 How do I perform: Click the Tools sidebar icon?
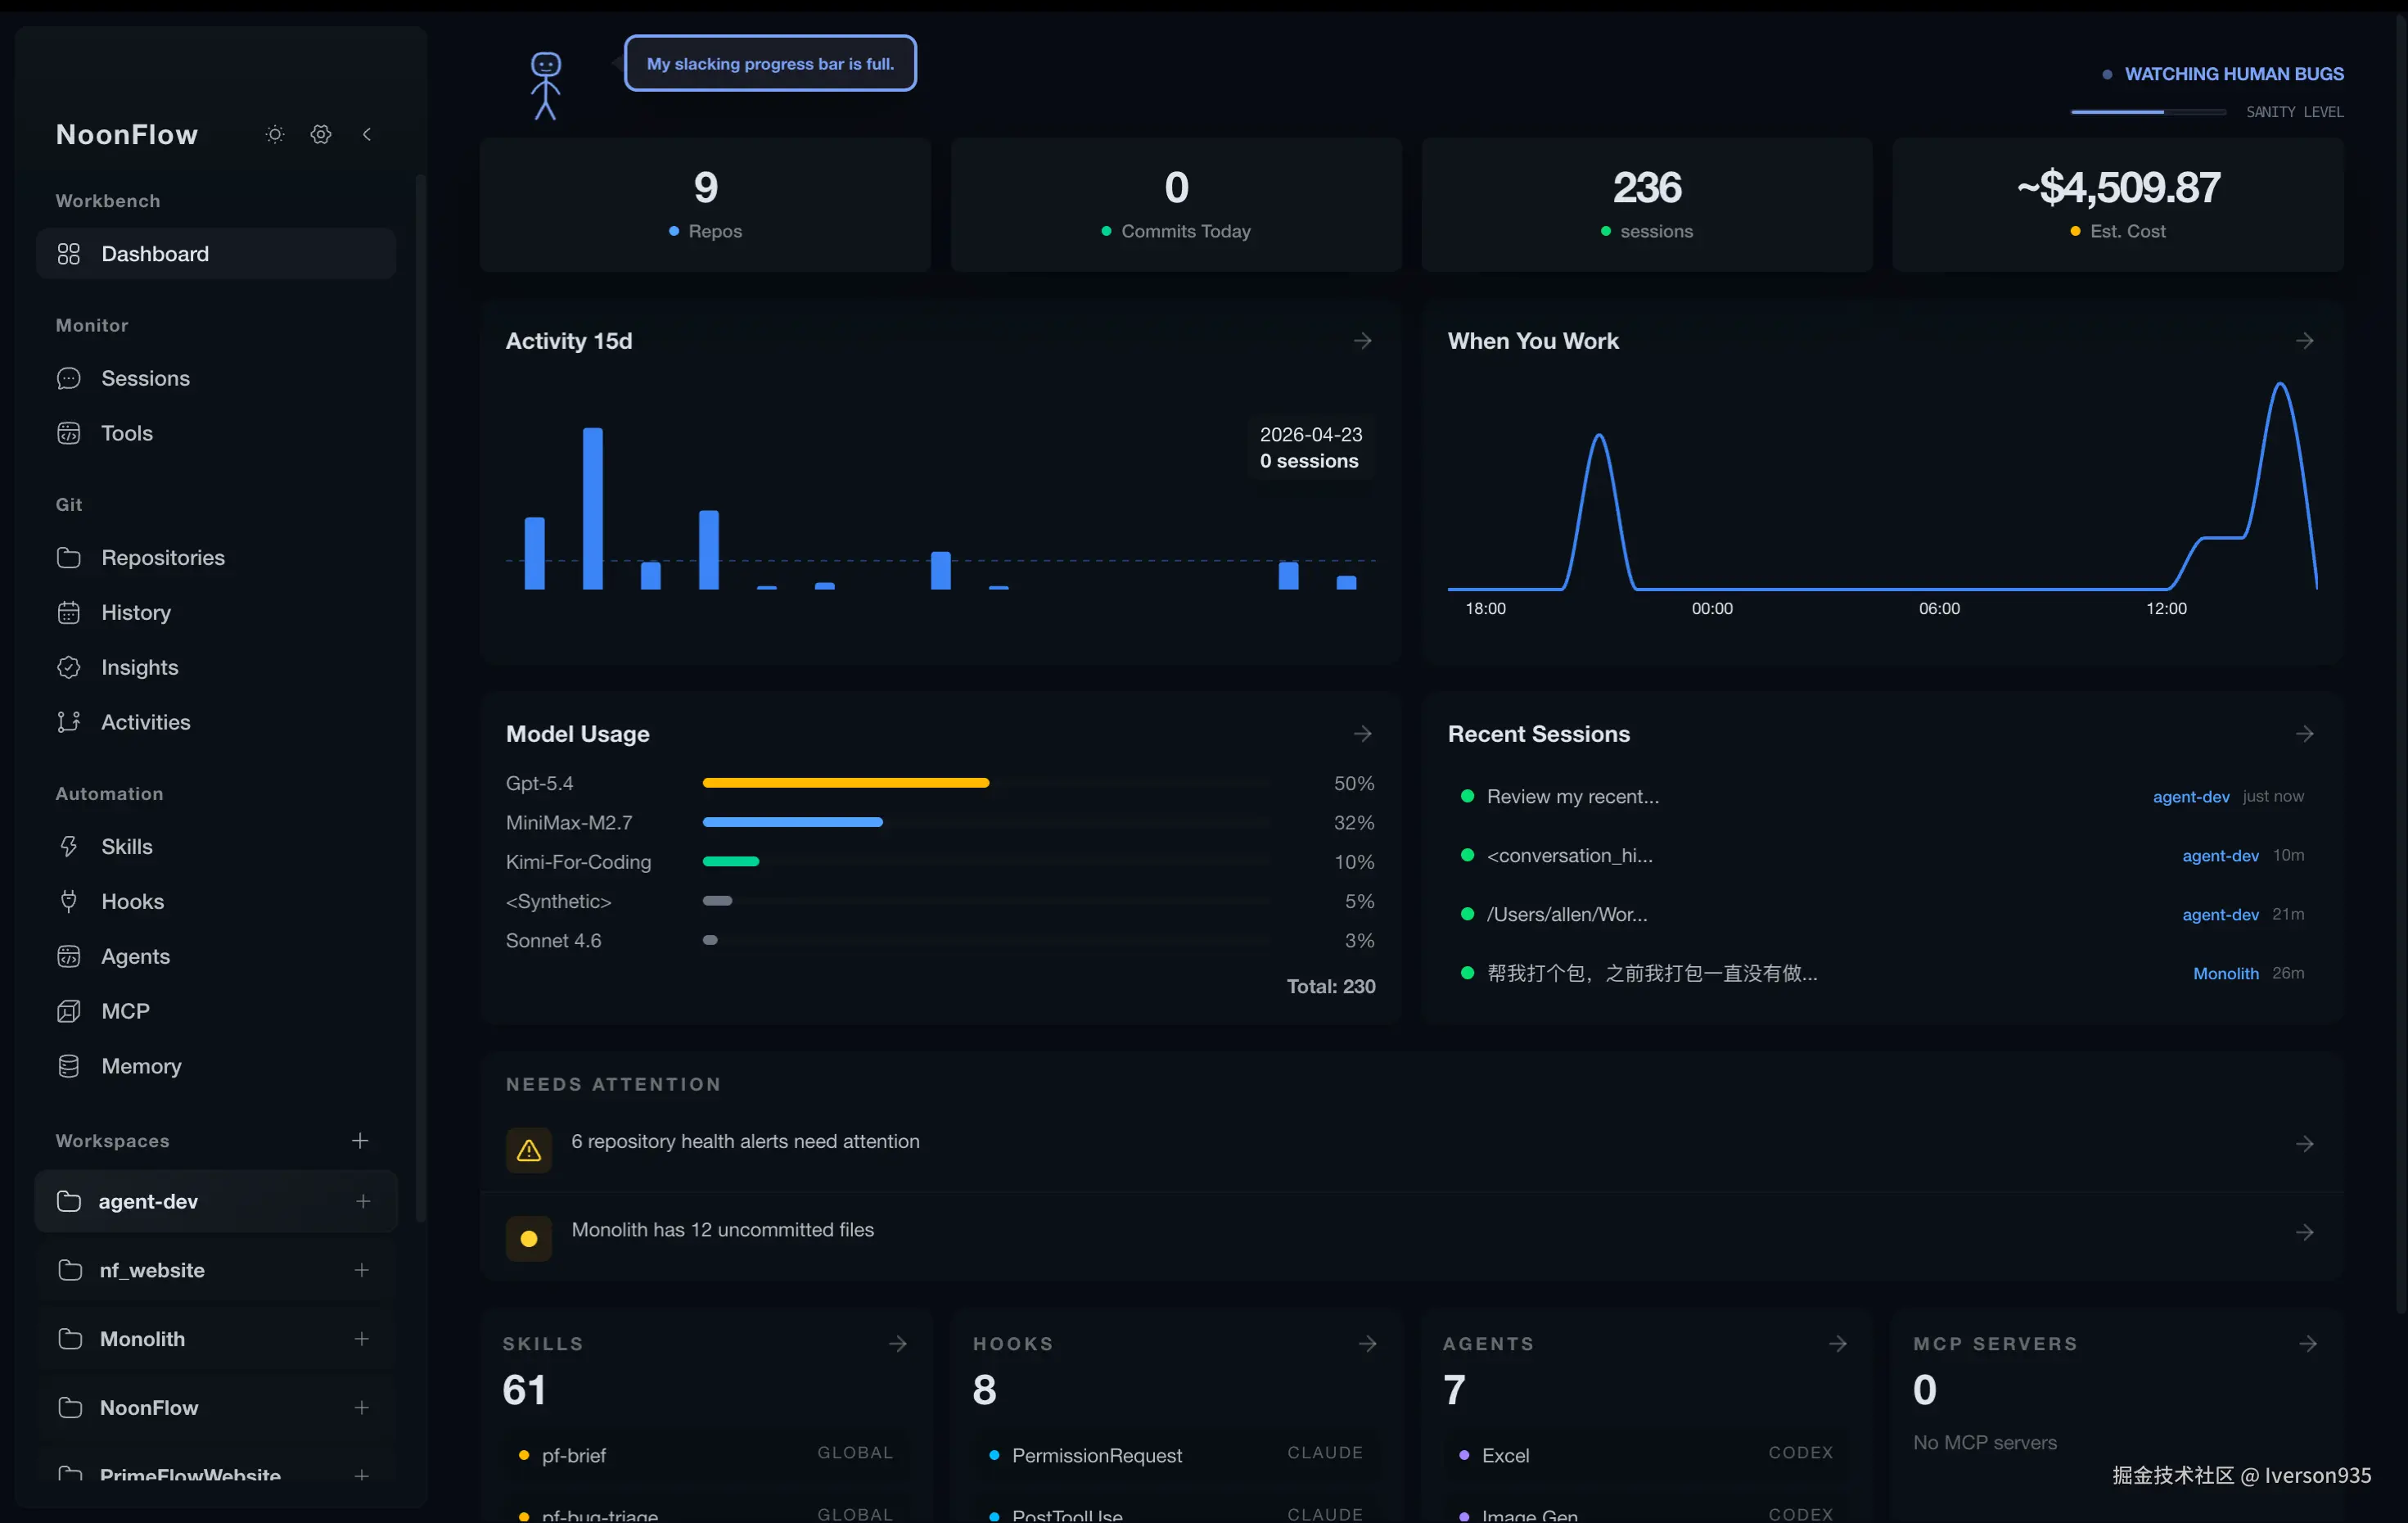69,433
